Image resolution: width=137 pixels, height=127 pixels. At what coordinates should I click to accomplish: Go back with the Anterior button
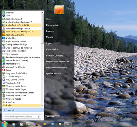point(23,110)
